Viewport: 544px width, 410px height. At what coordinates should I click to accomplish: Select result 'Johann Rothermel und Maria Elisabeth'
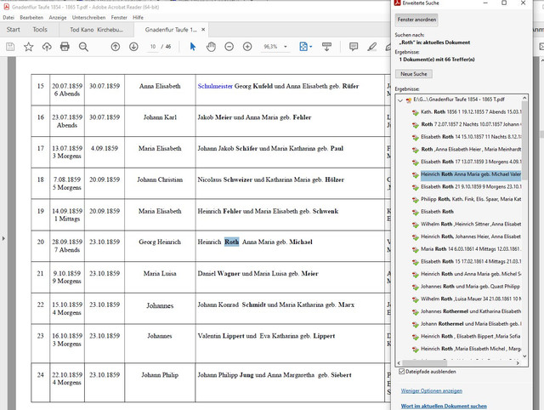tap(471, 324)
